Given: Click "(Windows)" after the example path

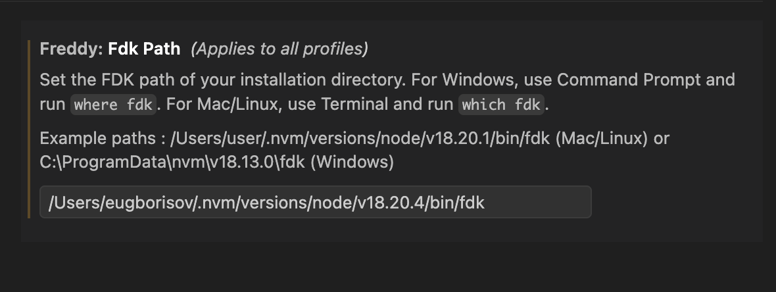Looking at the screenshot, I should click(x=352, y=162).
